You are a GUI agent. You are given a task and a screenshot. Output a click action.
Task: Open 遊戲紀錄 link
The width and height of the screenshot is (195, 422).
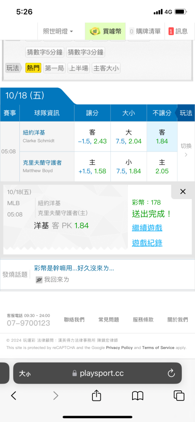pyautogui.click(x=147, y=243)
